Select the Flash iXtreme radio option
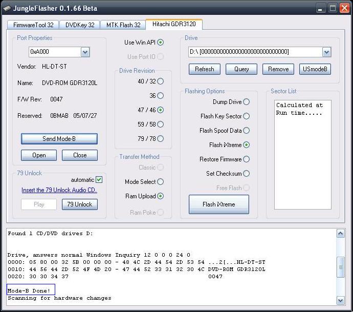 (x=246, y=144)
